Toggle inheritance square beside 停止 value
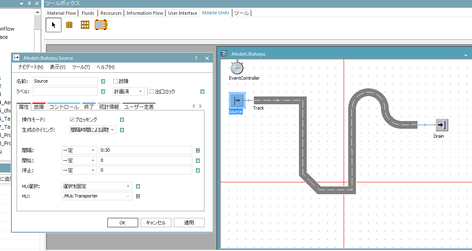Viewport: 472px width, 251px height. (198, 170)
